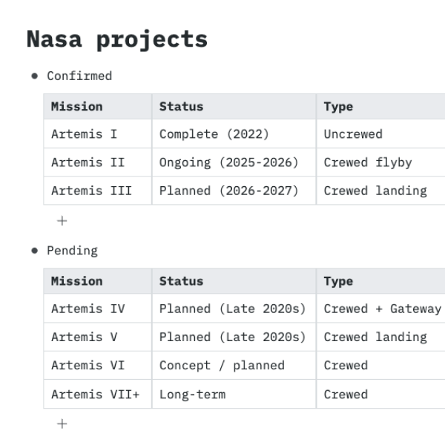Select the 'Artemis II' cell
The width and height of the screenshot is (445, 445).
[x=98, y=162]
